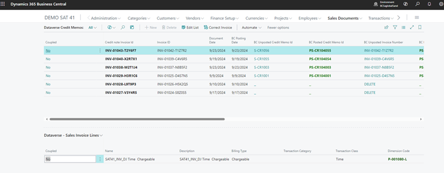
Task: Open the Tell Me search in the top bar
Action: tap(418, 4)
